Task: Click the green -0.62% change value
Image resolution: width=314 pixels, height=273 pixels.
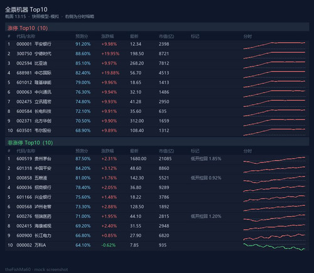Action: [109, 245]
